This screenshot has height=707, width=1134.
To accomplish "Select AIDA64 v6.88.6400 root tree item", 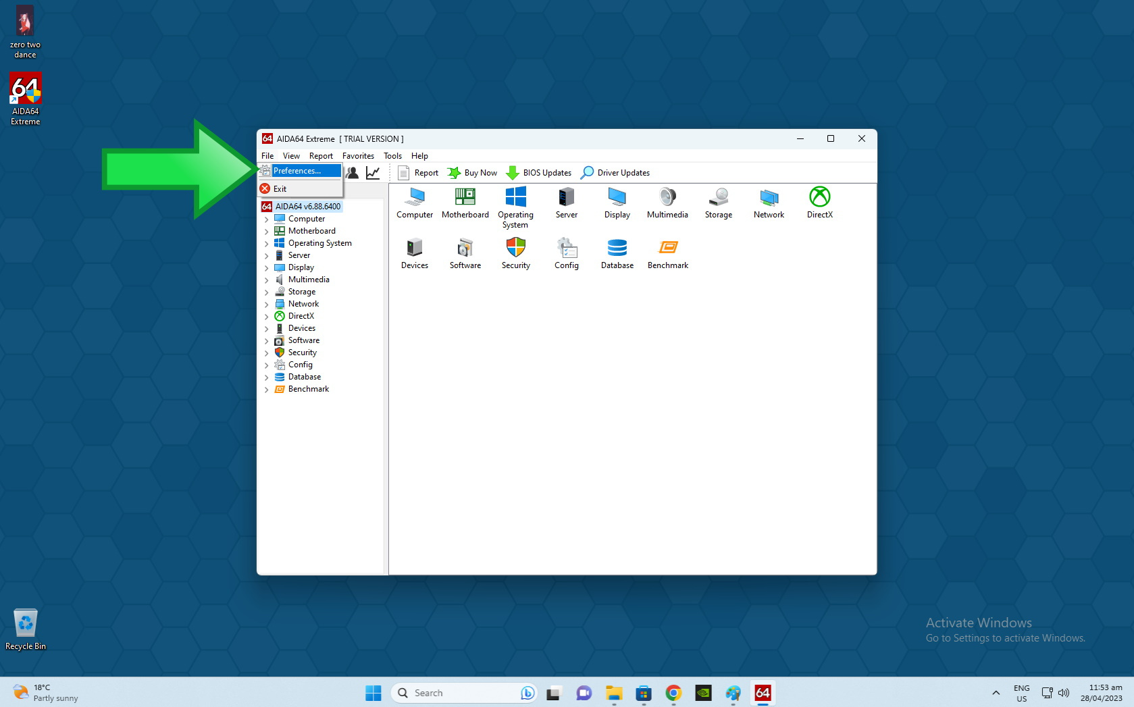I will pyautogui.click(x=302, y=207).
